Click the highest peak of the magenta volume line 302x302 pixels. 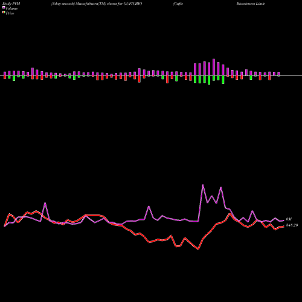pos(203,185)
